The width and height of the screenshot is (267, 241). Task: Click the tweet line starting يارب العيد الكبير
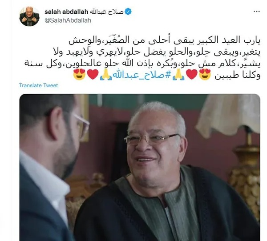tap(165, 40)
